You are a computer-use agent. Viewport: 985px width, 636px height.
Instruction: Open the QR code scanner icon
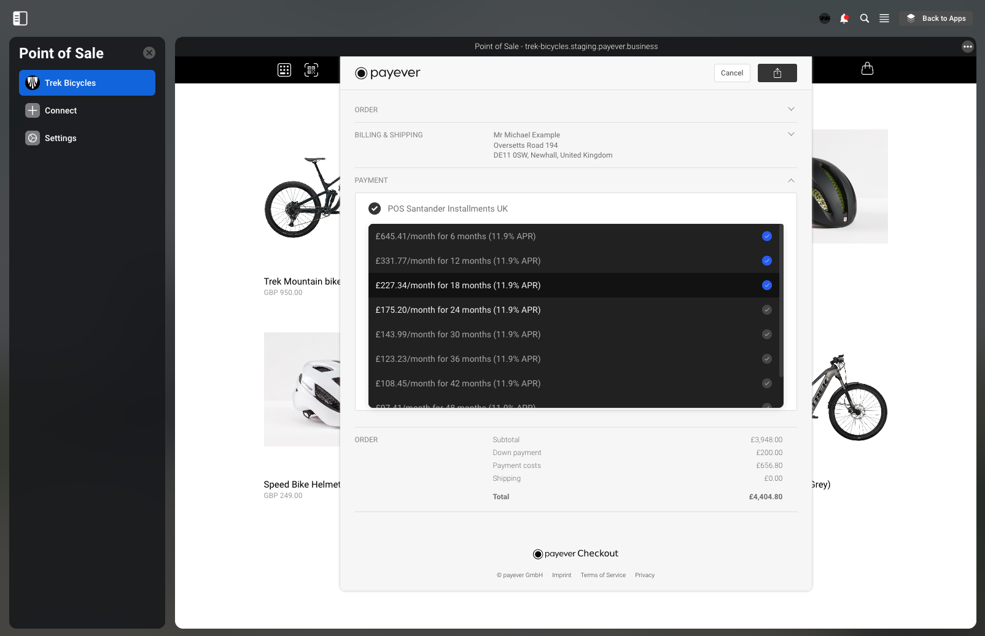tap(311, 70)
